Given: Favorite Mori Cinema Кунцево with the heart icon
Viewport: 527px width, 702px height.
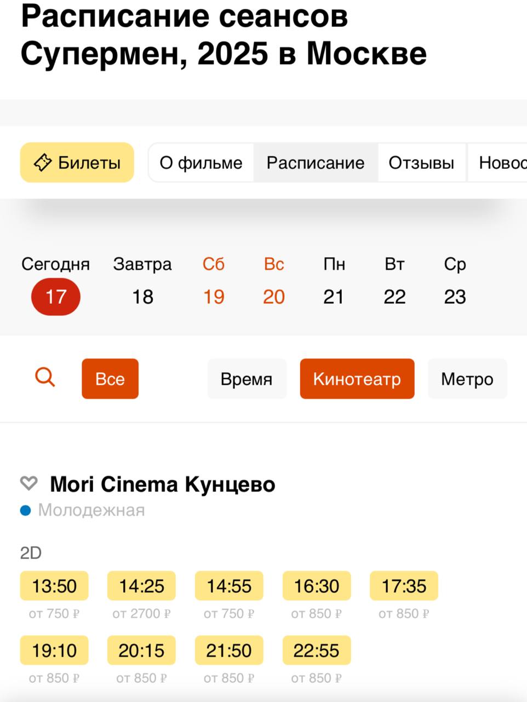Looking at the screenshot, I should click(28, 484).
